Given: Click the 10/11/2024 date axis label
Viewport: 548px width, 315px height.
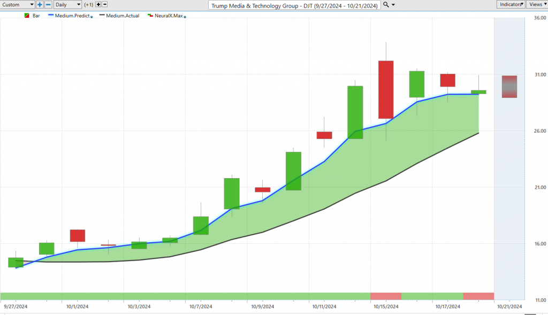Looking at the screenshot, I should (x=324, y=306).
